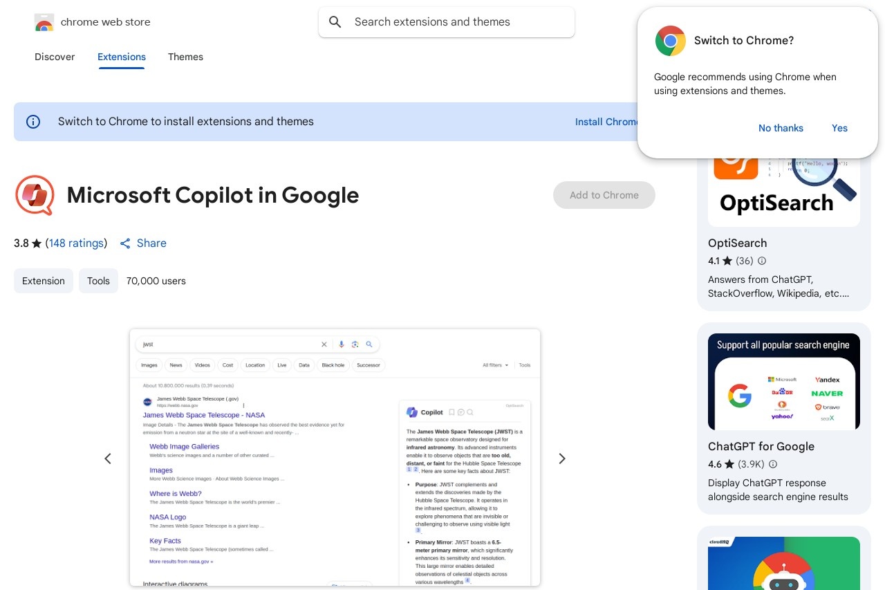This screenshot has width=885, height=590.
Task: Open the Copilot screenshot preview image
Action: point(335,458)
